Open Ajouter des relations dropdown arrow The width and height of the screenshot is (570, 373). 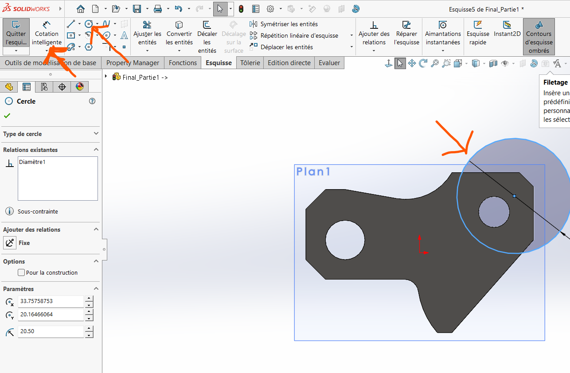pos(374,51)
